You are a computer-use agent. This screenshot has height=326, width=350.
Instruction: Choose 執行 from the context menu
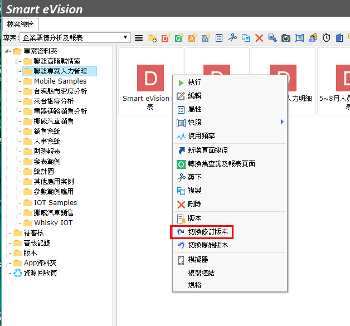click(195, 82)
